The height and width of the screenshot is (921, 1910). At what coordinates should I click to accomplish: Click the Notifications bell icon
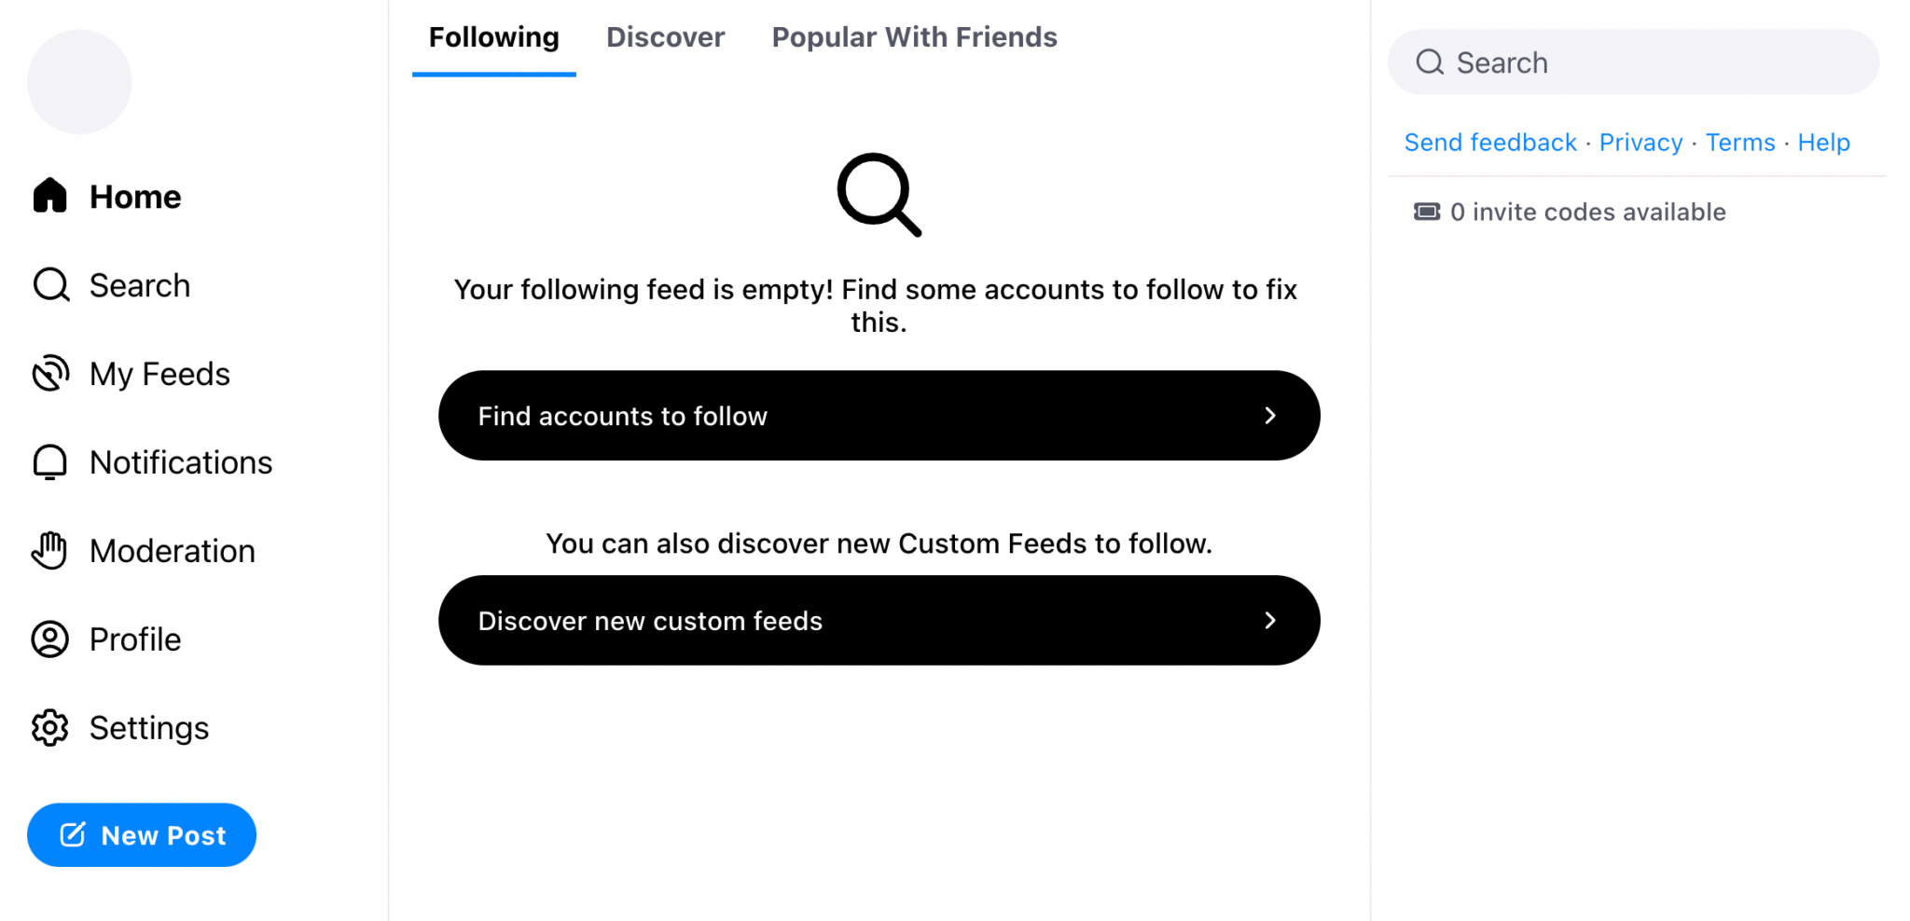(x=49, y=461)
